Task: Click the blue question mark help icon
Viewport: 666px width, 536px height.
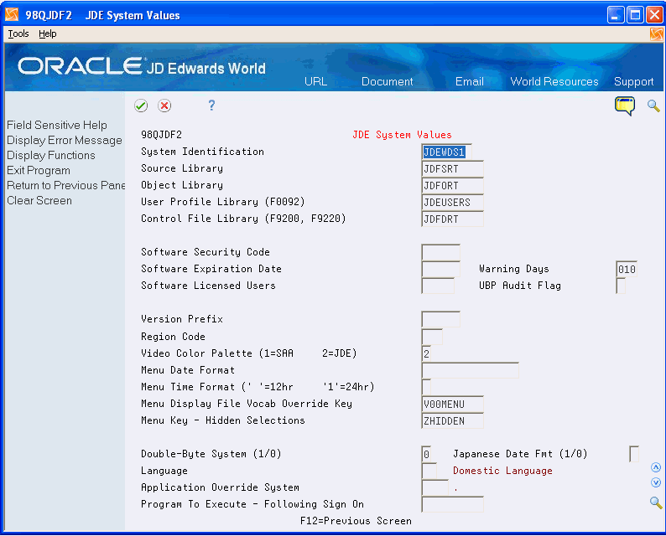Action: pyautogui.click(x=211, y=106)
